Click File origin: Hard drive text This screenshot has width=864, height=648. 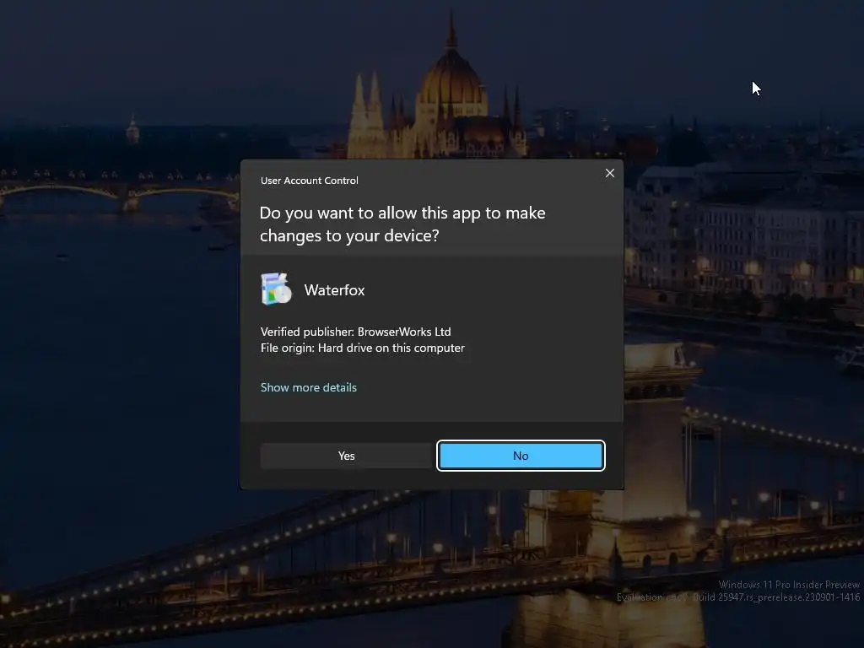363,348
